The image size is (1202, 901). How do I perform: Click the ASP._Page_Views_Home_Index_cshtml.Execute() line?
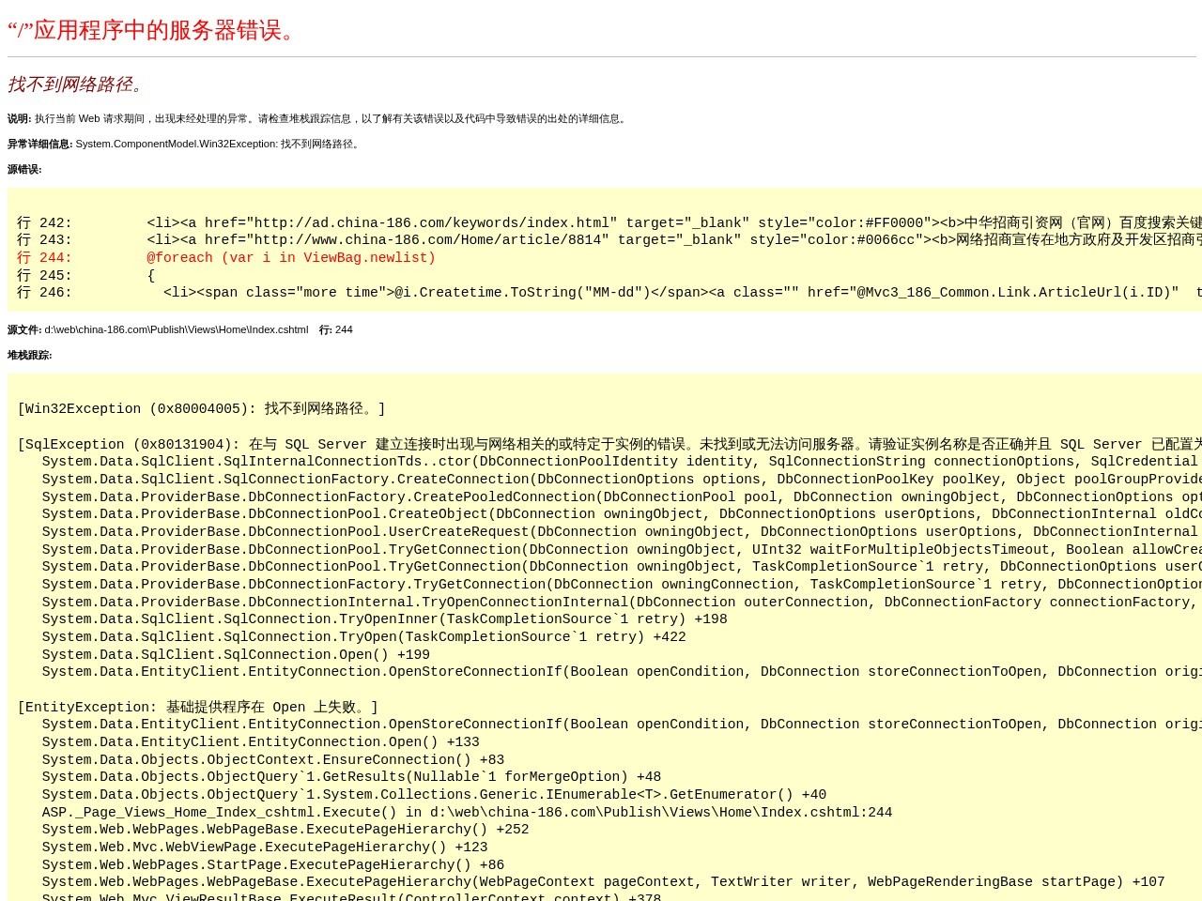tap(467, 813)
